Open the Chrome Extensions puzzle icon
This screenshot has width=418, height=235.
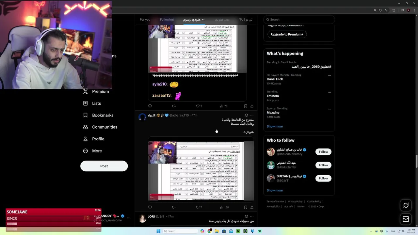point(394,10)
